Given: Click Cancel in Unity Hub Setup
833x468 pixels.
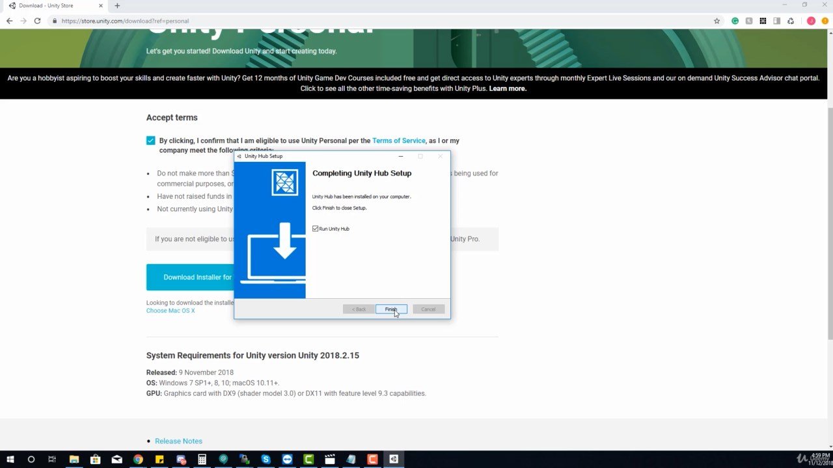Looking at the screenshot, I should (428, 309).
